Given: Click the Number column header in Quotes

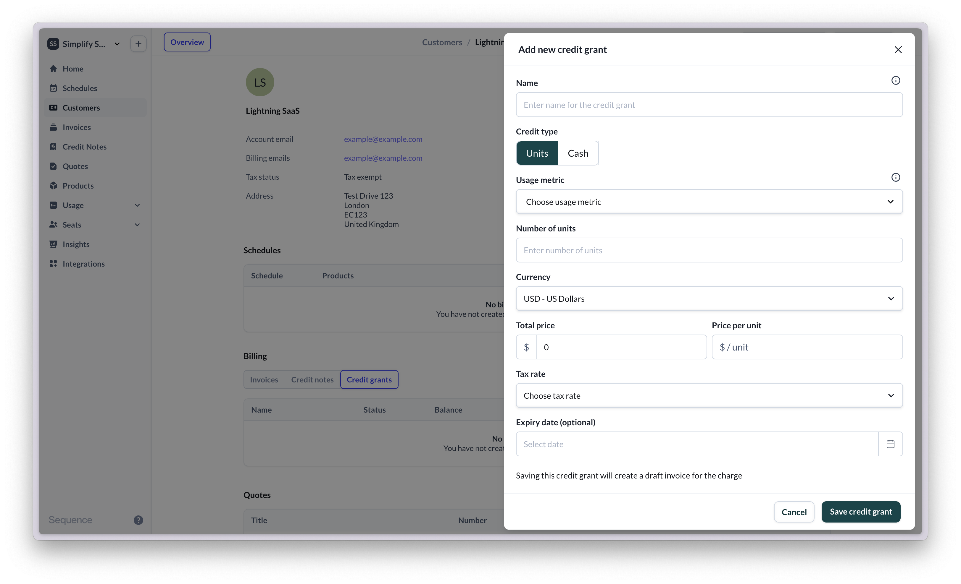Looking at the screenshot, I should 472,520.
